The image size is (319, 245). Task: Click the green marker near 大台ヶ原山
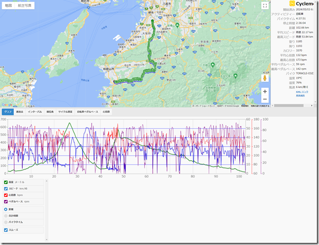[x=236, y=76]
